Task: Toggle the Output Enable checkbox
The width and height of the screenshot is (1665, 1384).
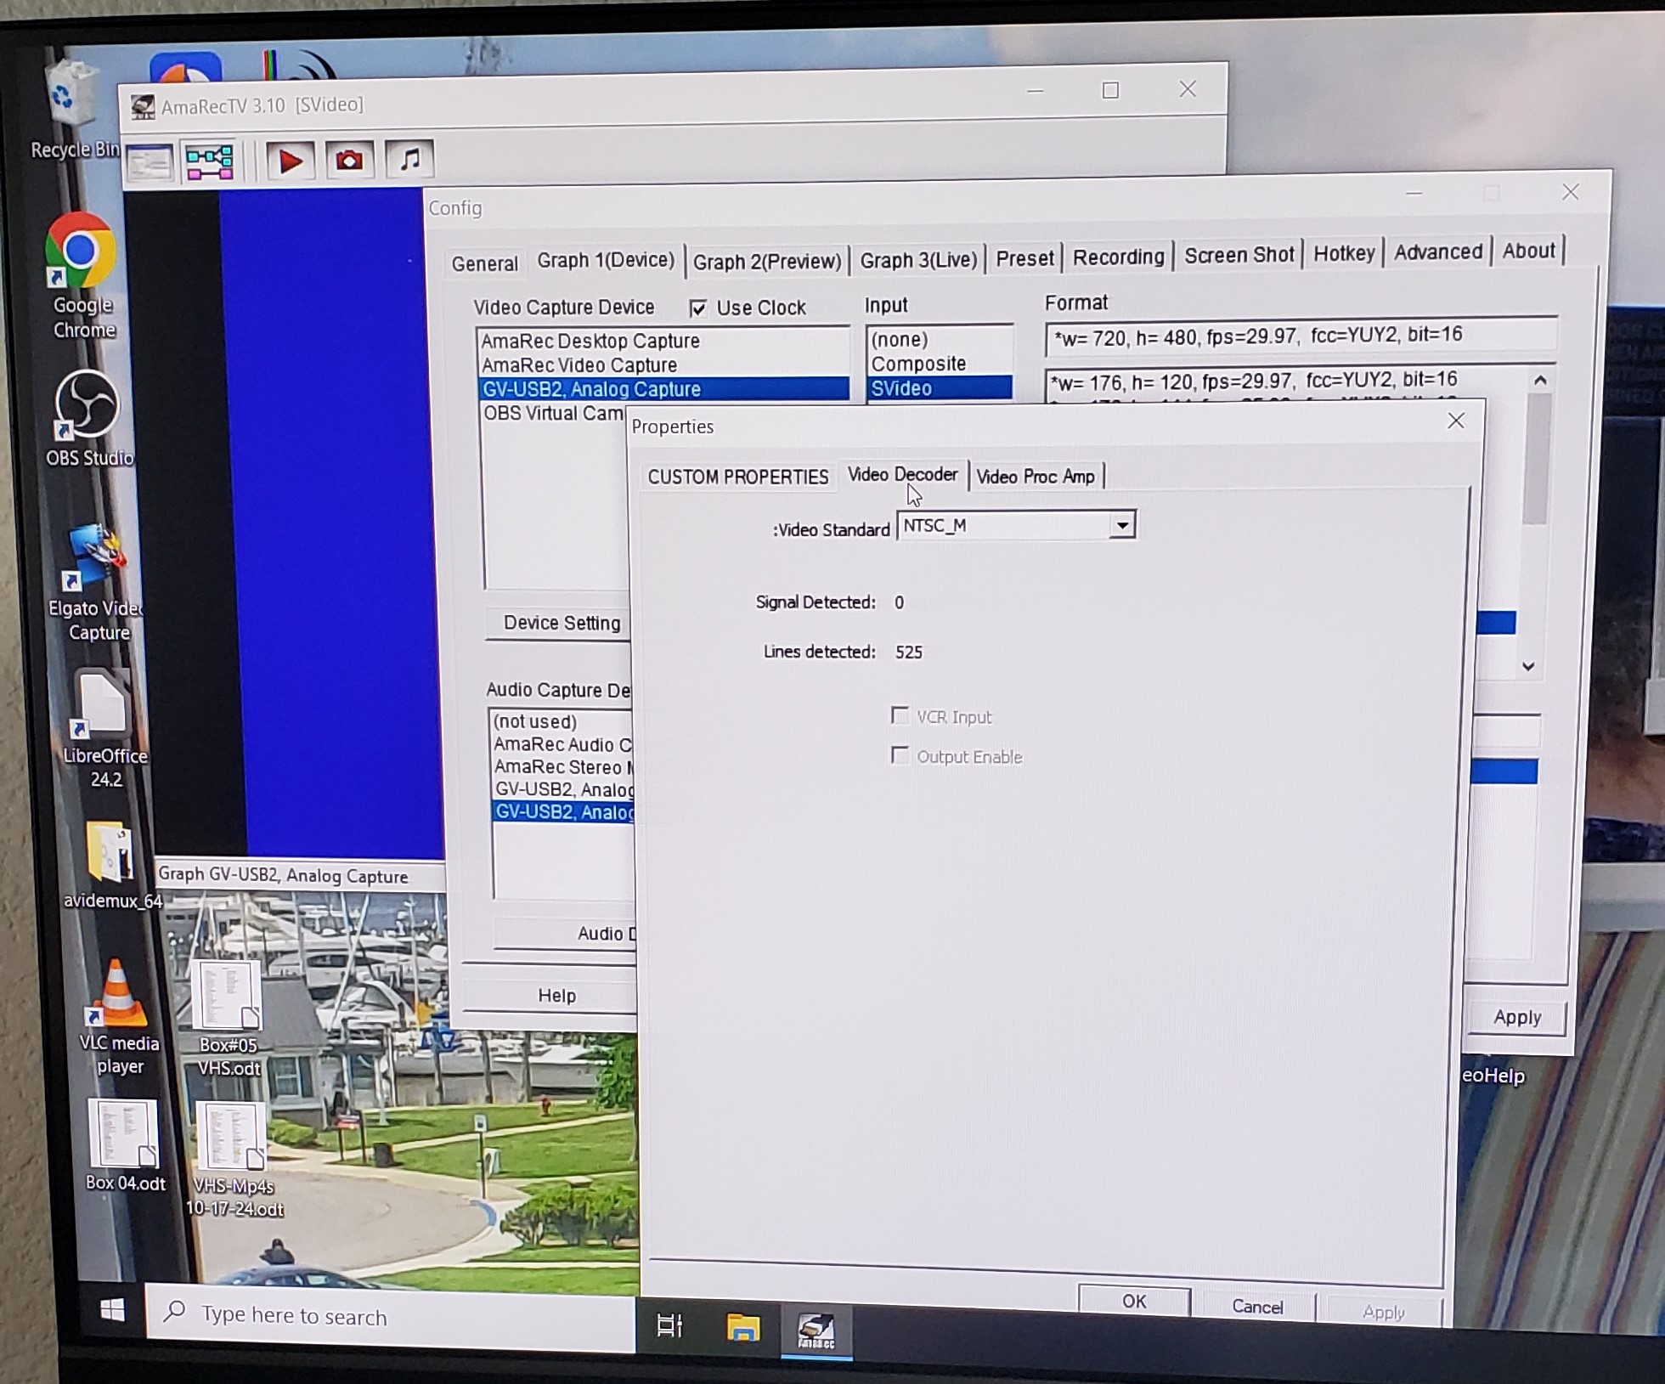Action: 899,754
